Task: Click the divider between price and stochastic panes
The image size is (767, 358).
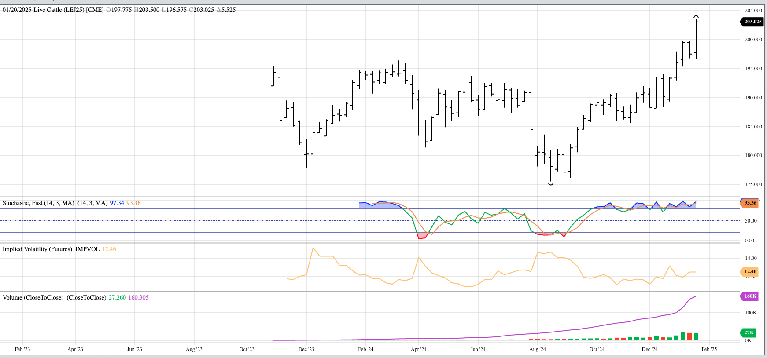Action: 370,197
